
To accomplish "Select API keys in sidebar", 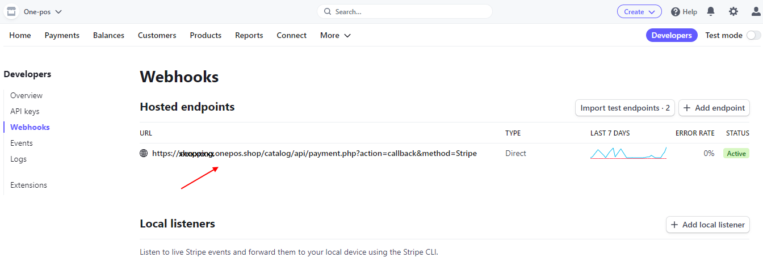I will [x=24, y=111].
